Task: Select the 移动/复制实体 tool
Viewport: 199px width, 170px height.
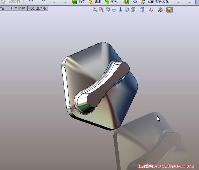Action: coord(155,2)
